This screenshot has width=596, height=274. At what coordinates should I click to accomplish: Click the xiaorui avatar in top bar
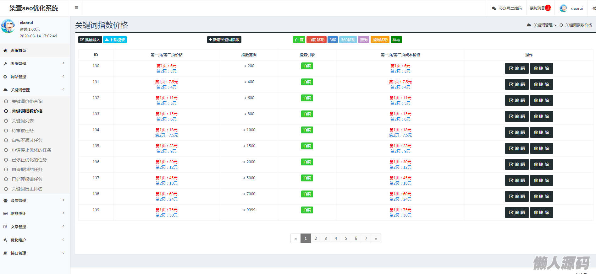pyautogui.click(x=563, y=8)
